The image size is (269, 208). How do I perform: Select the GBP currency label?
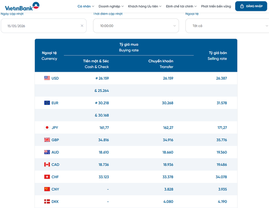click(x=55, y=140)
